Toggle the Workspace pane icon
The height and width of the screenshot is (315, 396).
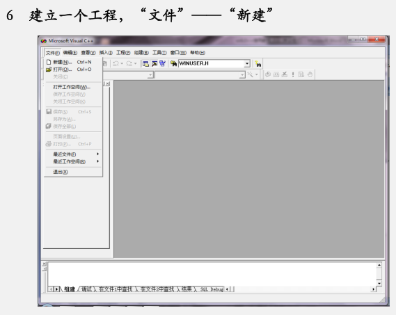(145, 63)
